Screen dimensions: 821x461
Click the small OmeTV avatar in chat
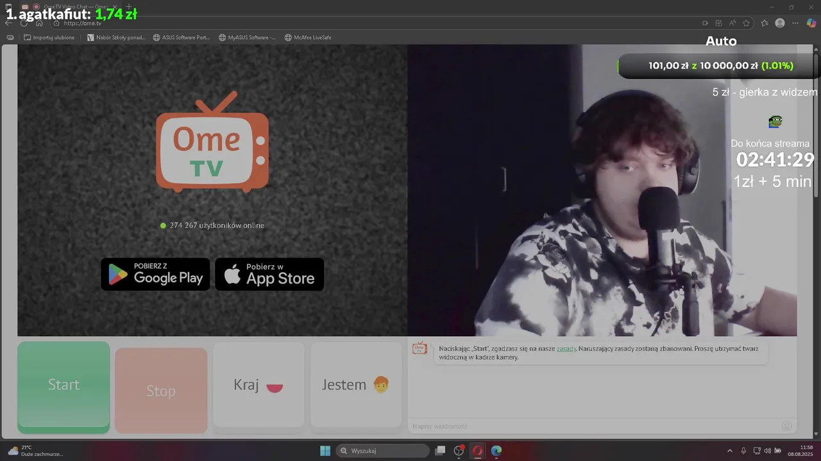(419, 348)
